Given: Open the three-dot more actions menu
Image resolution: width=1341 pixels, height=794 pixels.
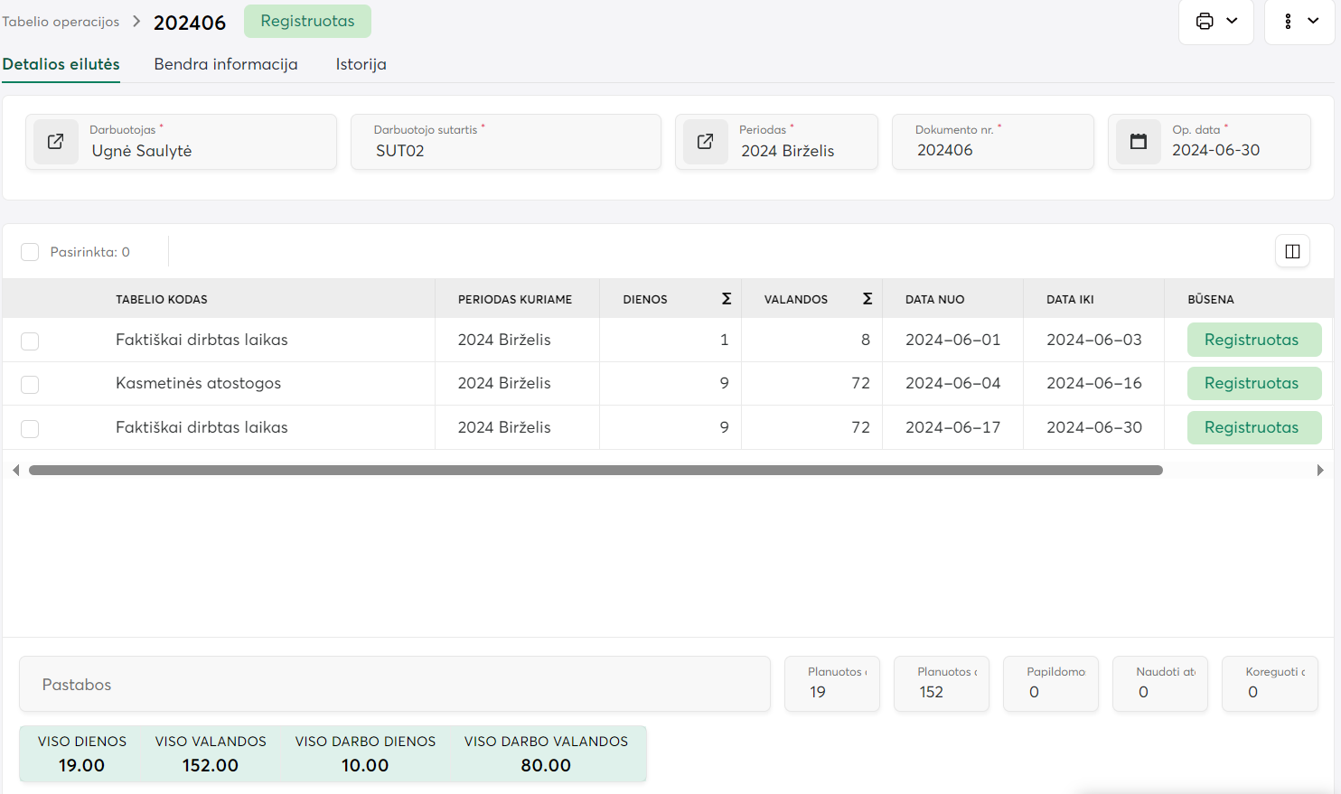Looking at the screenshot, I should tap(1289, 22).
